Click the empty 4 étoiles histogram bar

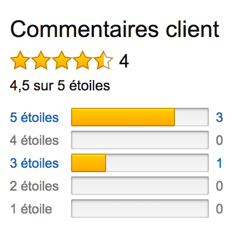140,140
